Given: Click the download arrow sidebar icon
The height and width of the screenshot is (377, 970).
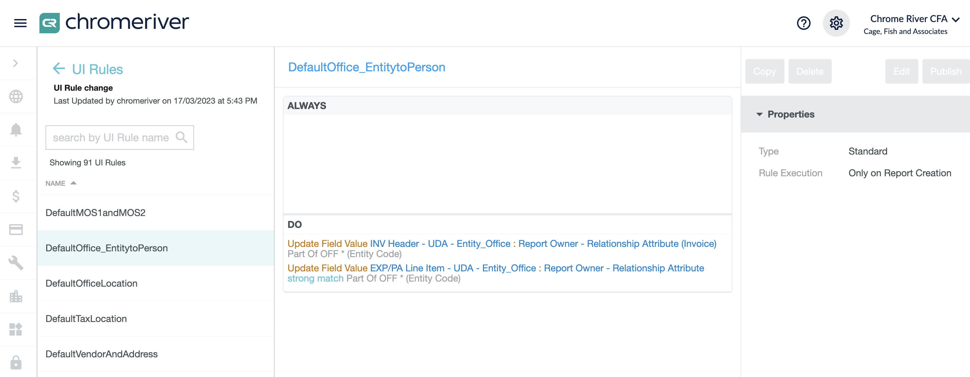Looking at the screenshot, I should tap(16, 163).
